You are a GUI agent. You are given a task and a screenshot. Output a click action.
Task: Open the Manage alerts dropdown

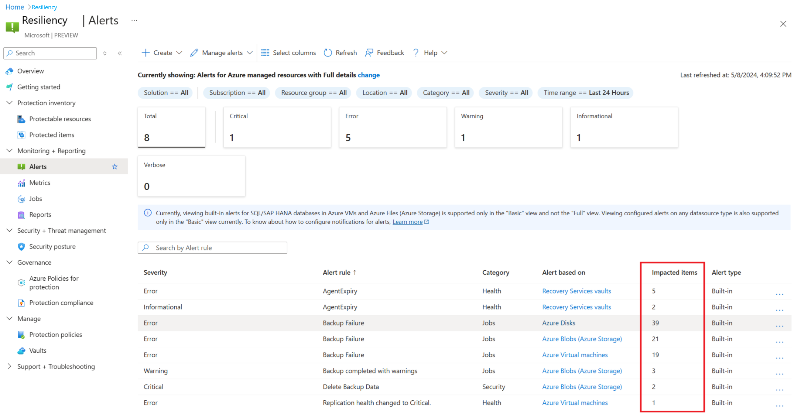coord(222,53)
